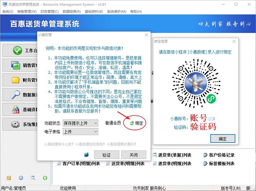Open the 系统维护(M) menu
This screenshot has height=191, width=256.
tap(117, 12)
